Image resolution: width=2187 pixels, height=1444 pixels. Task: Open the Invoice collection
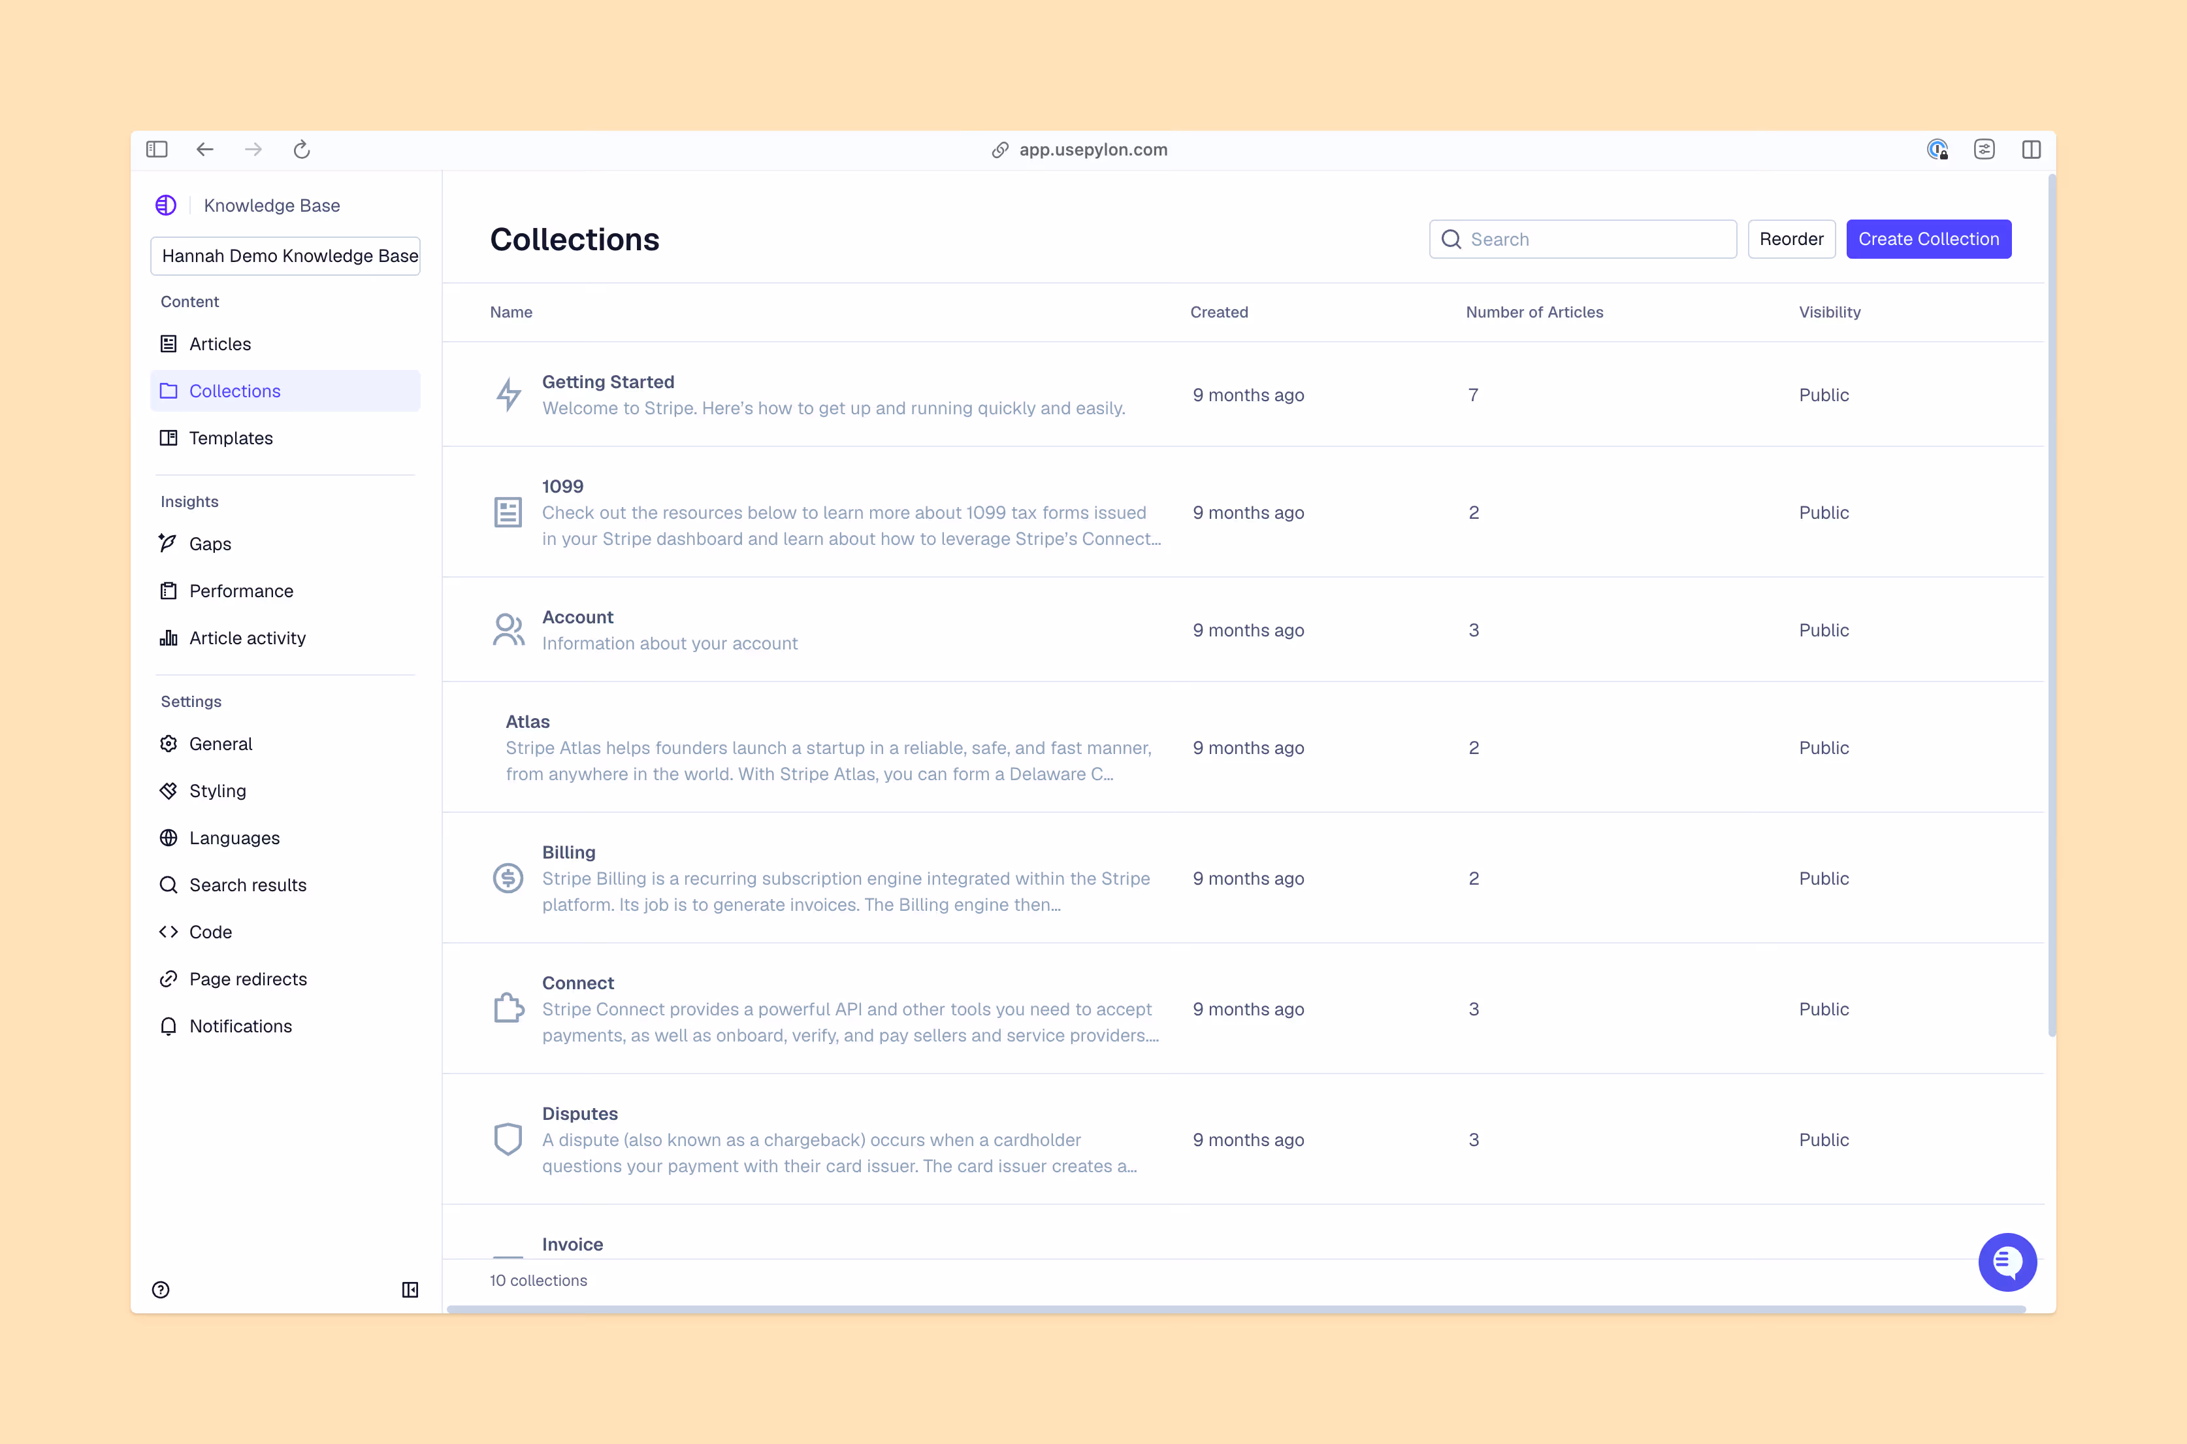click(x=1242, y=1232)
